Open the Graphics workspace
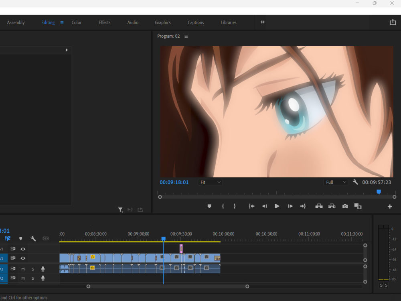The width and height of the screenshot is (401, 301). click(x=163, y=22)
